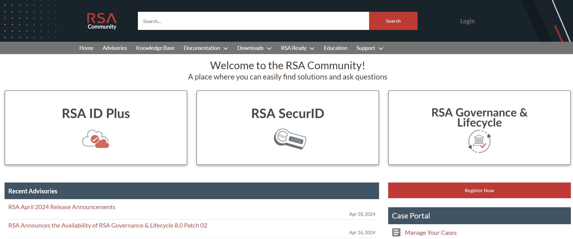Image resolution: width=573 pixels, height=239 pixels.
Task: Open the Education menu item
Action: point(335,48)
